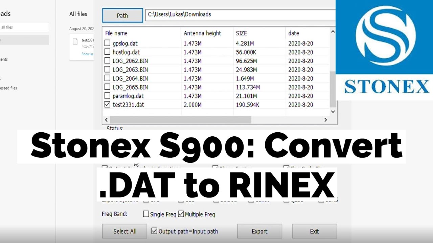Tick the hostlog.dat checkbox

[x=107, y=52]
